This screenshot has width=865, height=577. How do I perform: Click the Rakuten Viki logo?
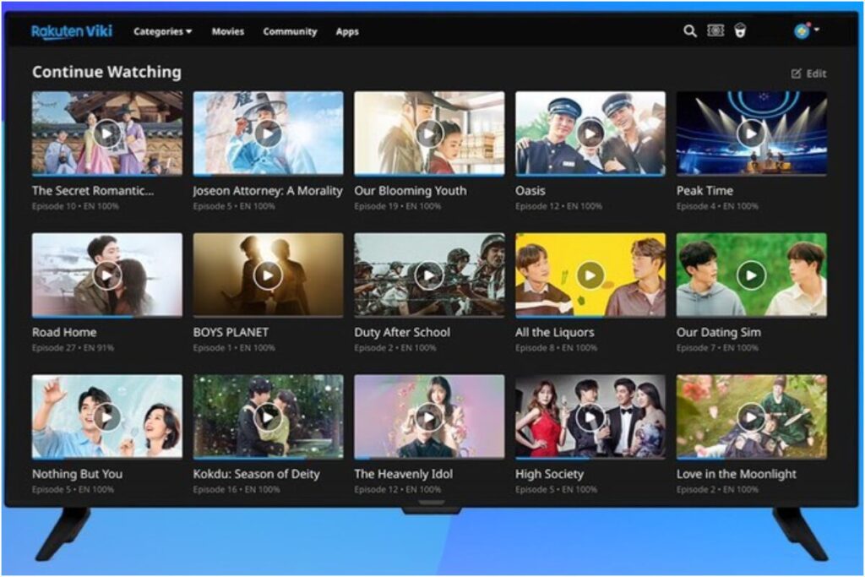73,31
